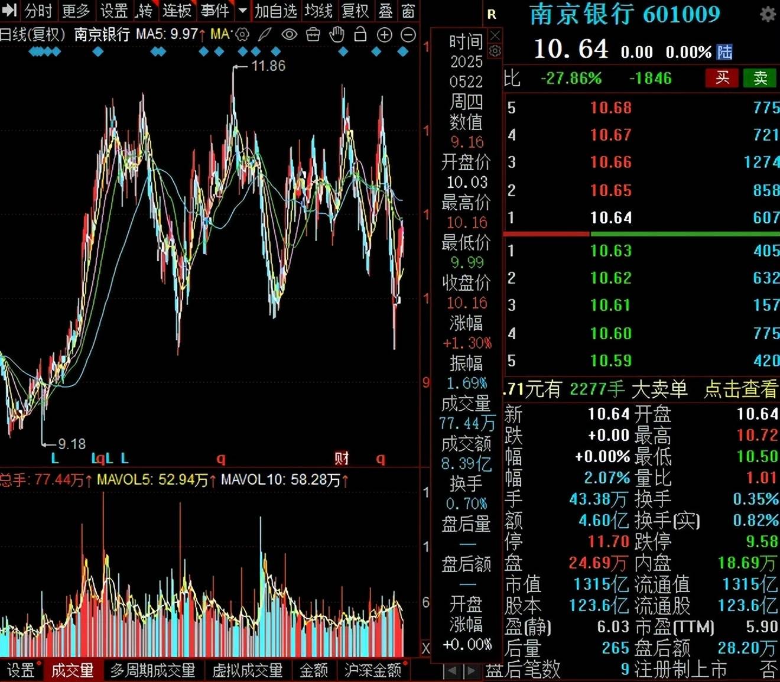
Task: Toggle 均线 moving averages display
Action: (319, 11)
